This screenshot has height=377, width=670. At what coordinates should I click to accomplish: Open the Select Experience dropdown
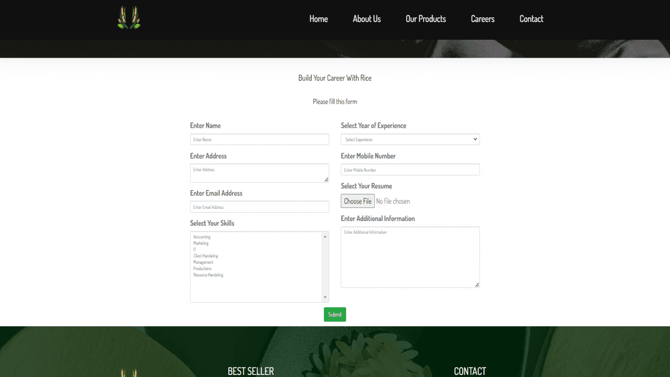(x=410, y=139)
